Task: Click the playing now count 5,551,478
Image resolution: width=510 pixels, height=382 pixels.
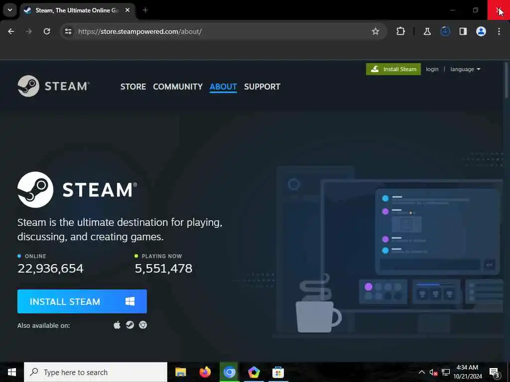Action: (x=163, y=268)
